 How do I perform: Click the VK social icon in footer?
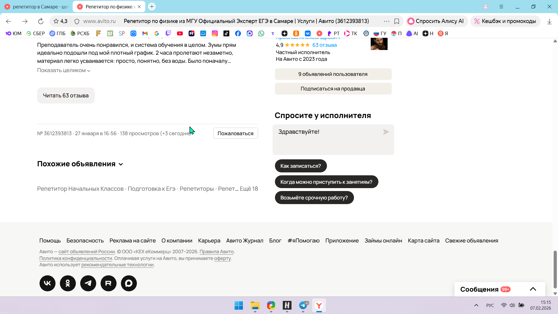point(47,283)
